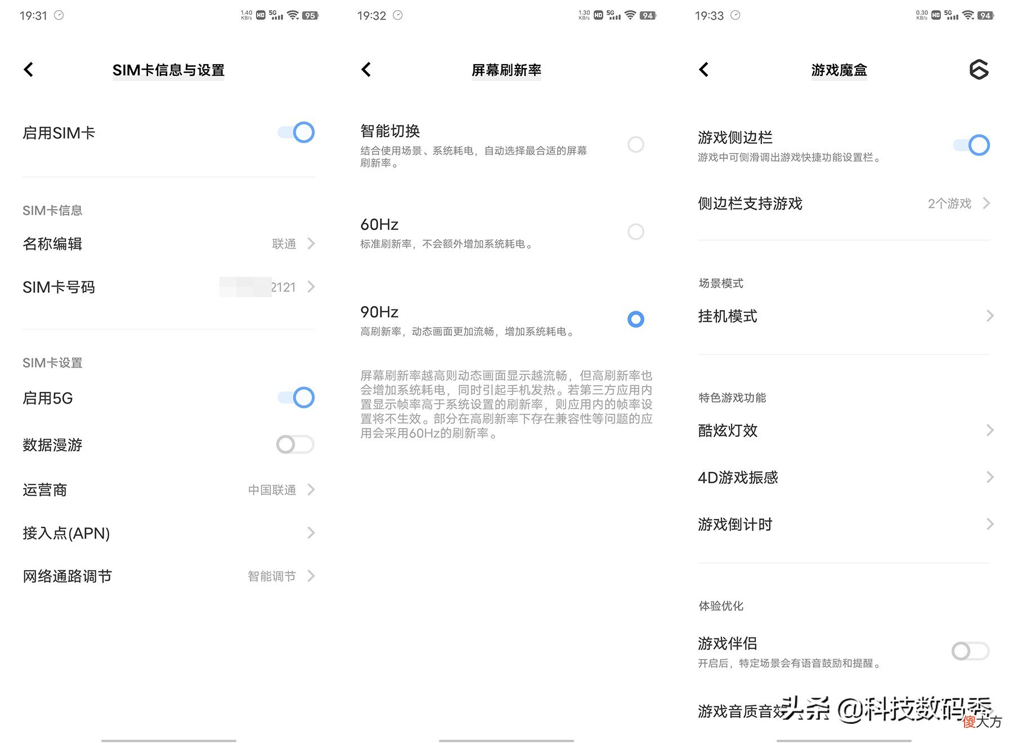Enable the 数据漫游 switch
This screenshot has width=1013, height=743.
click(295, 445)
